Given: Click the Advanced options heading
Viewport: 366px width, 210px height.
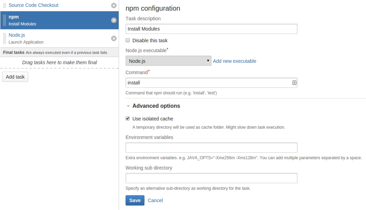Looking at the screenshot, I should (156, 106).
